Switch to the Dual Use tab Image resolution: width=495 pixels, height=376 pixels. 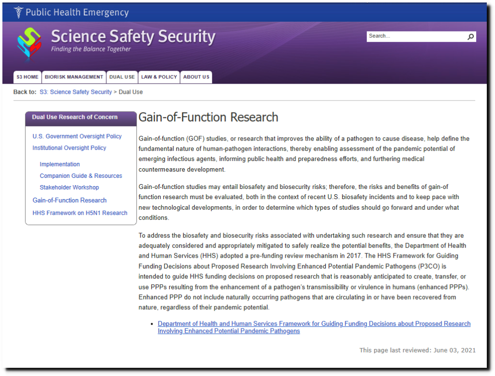tap(122, 77)
